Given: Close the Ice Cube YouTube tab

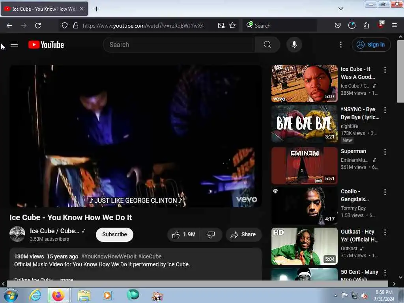Looking at the screenshot, I should pos(82,9).
